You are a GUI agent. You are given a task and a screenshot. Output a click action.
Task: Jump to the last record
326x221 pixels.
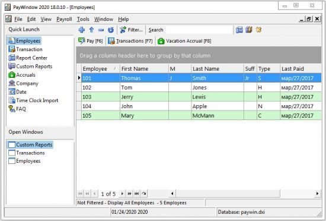pyautogui.click(x=136, y=194)
